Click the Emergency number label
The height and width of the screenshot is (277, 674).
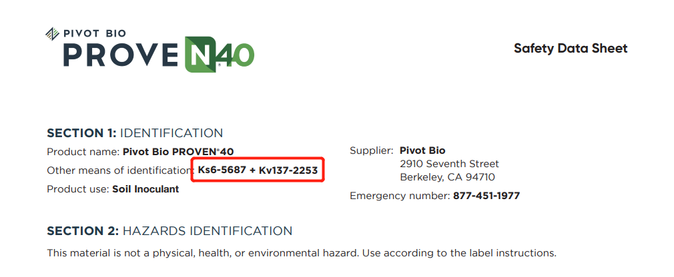coord(400,196)
